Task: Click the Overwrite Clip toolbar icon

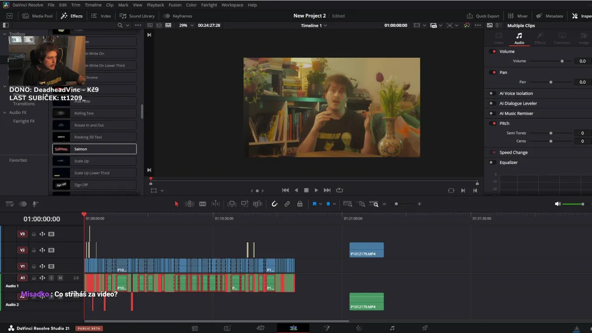Action: [245, 204]
